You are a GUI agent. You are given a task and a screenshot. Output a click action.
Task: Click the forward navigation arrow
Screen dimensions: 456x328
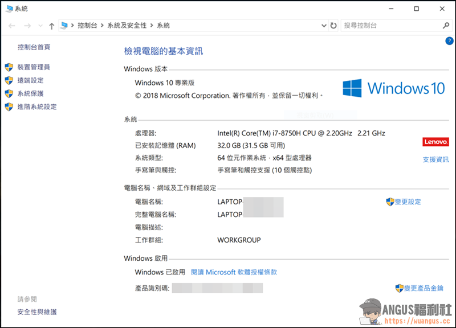pyautogui.click(x=26, y=26)
